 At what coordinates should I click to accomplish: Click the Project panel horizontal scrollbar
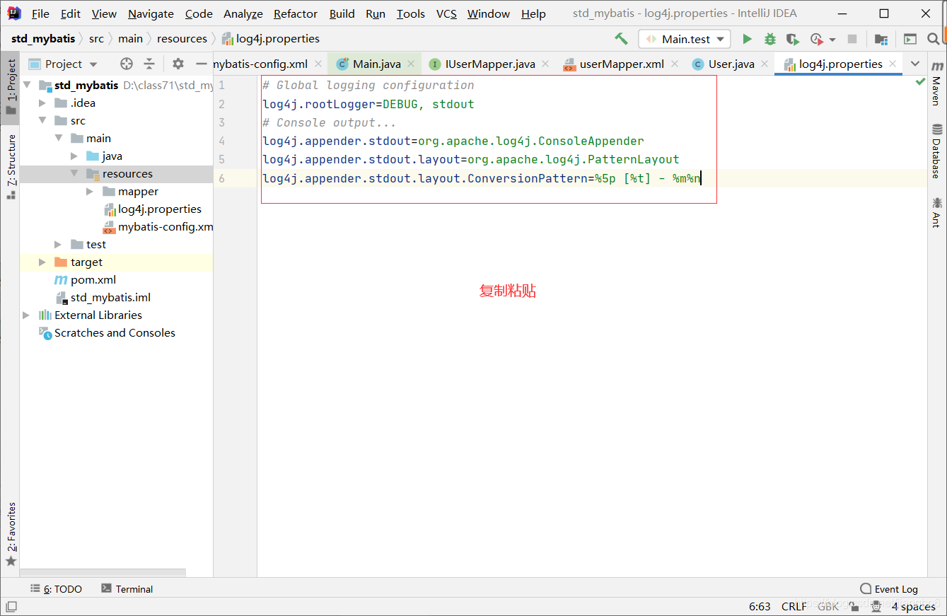click(x=103, y=573)
